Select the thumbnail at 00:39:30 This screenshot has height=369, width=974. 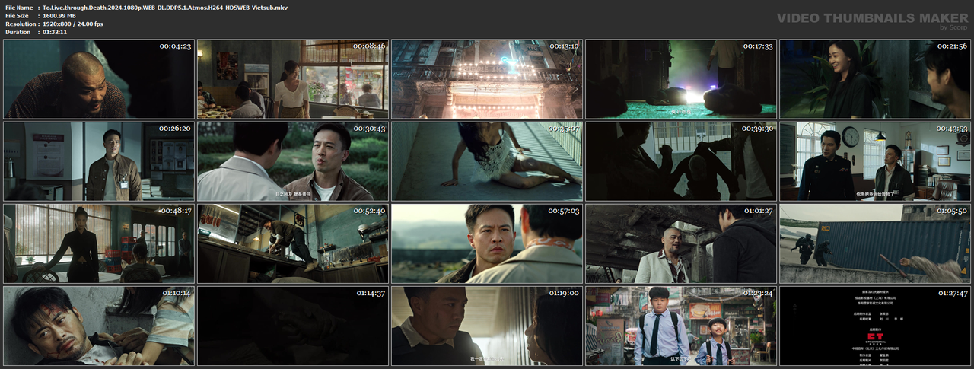tap(681, 161)
